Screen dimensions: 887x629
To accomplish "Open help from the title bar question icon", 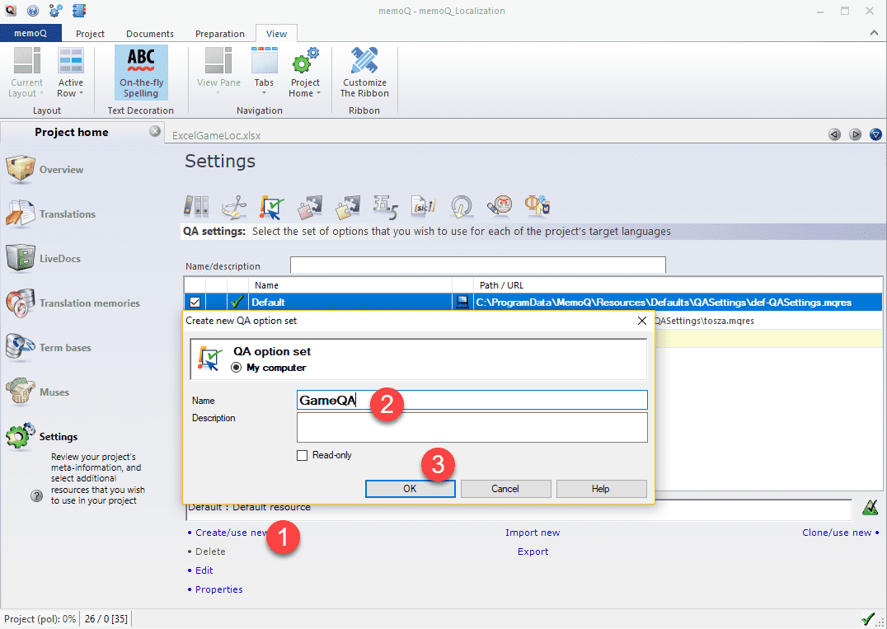I will [x=32, y=10].
